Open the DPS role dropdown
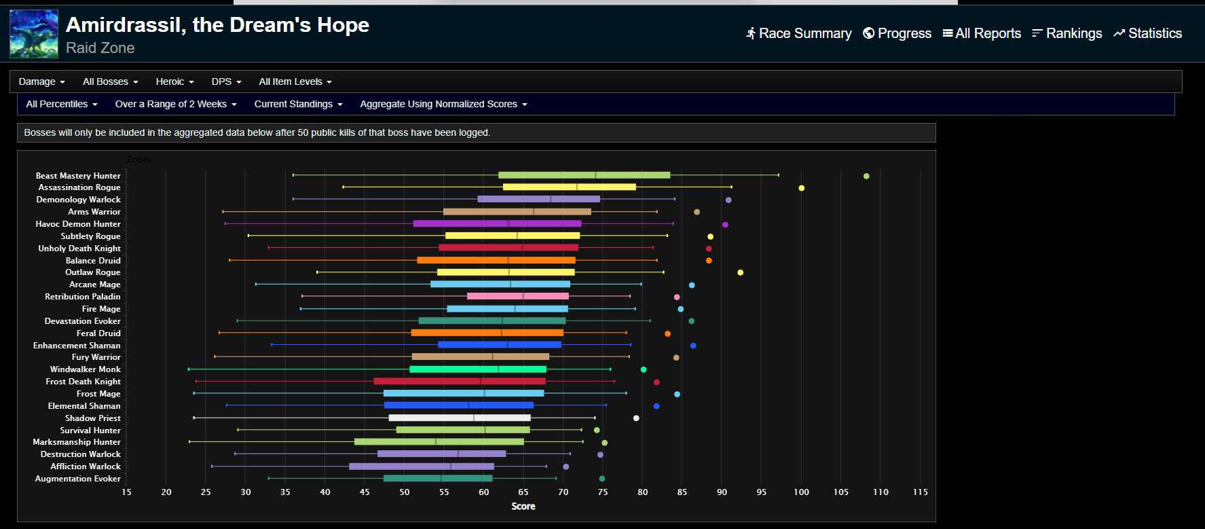1205x529 pixels. [226, 81]
